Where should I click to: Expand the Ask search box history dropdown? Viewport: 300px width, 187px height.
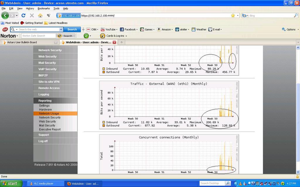point(61,30)
